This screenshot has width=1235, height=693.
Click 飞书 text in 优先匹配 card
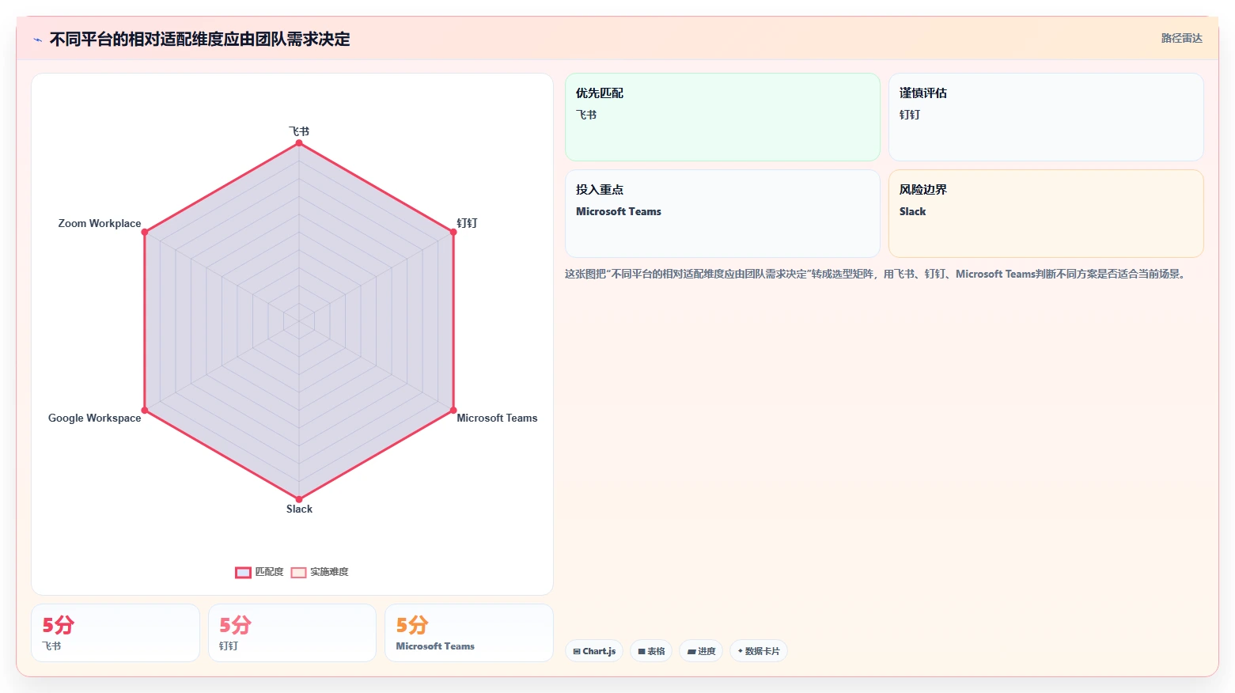(x=586, y=115)
